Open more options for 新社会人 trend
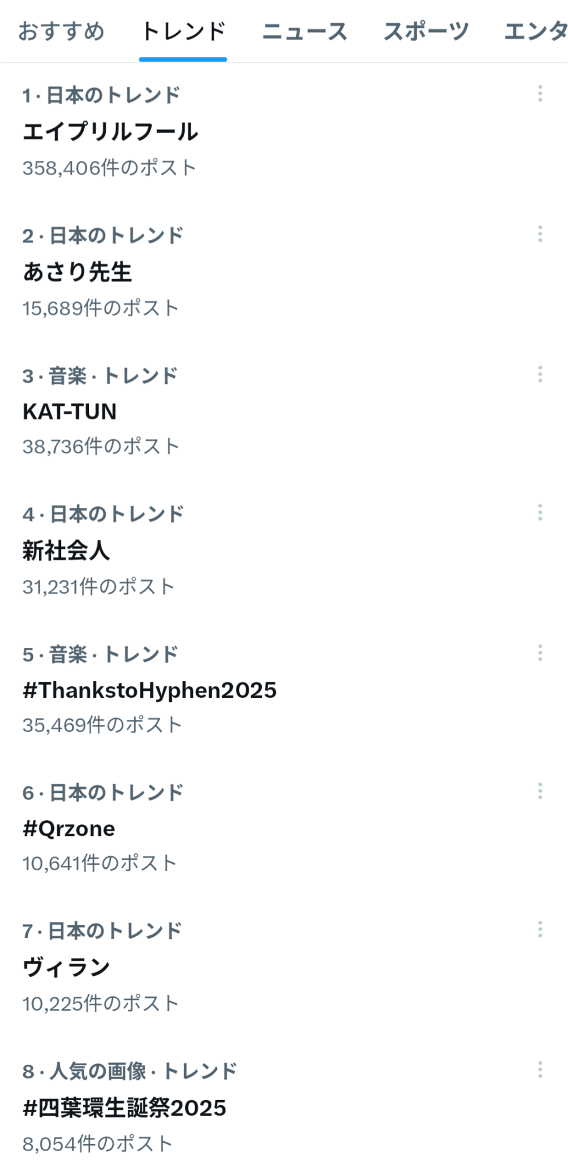Image resolution: width=568 pixels, height=1161 pixels. pos(540,513)
